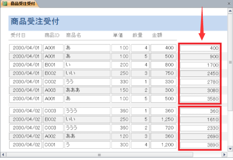Click the horizontal scrollbar thumb
This screenshot has height=160, width=233.
pos(99,155)
